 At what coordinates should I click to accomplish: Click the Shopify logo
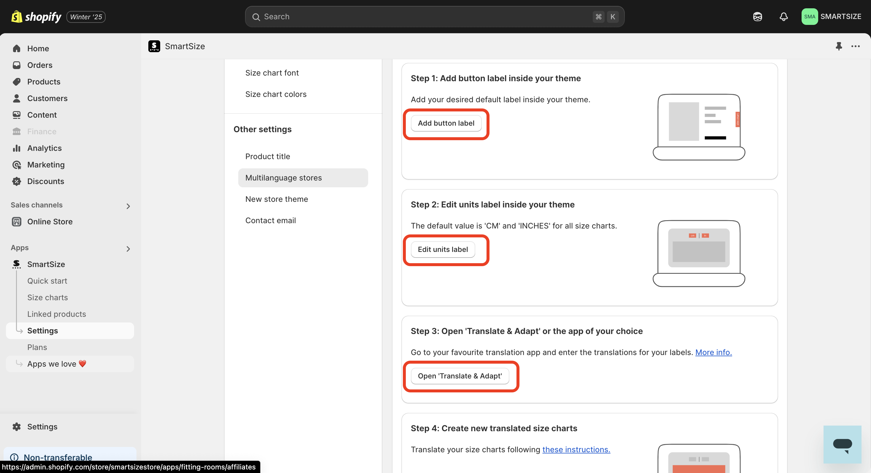(x=36, y=17)
